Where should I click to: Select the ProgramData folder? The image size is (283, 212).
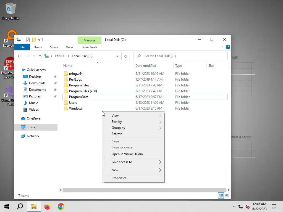(145, 97)
